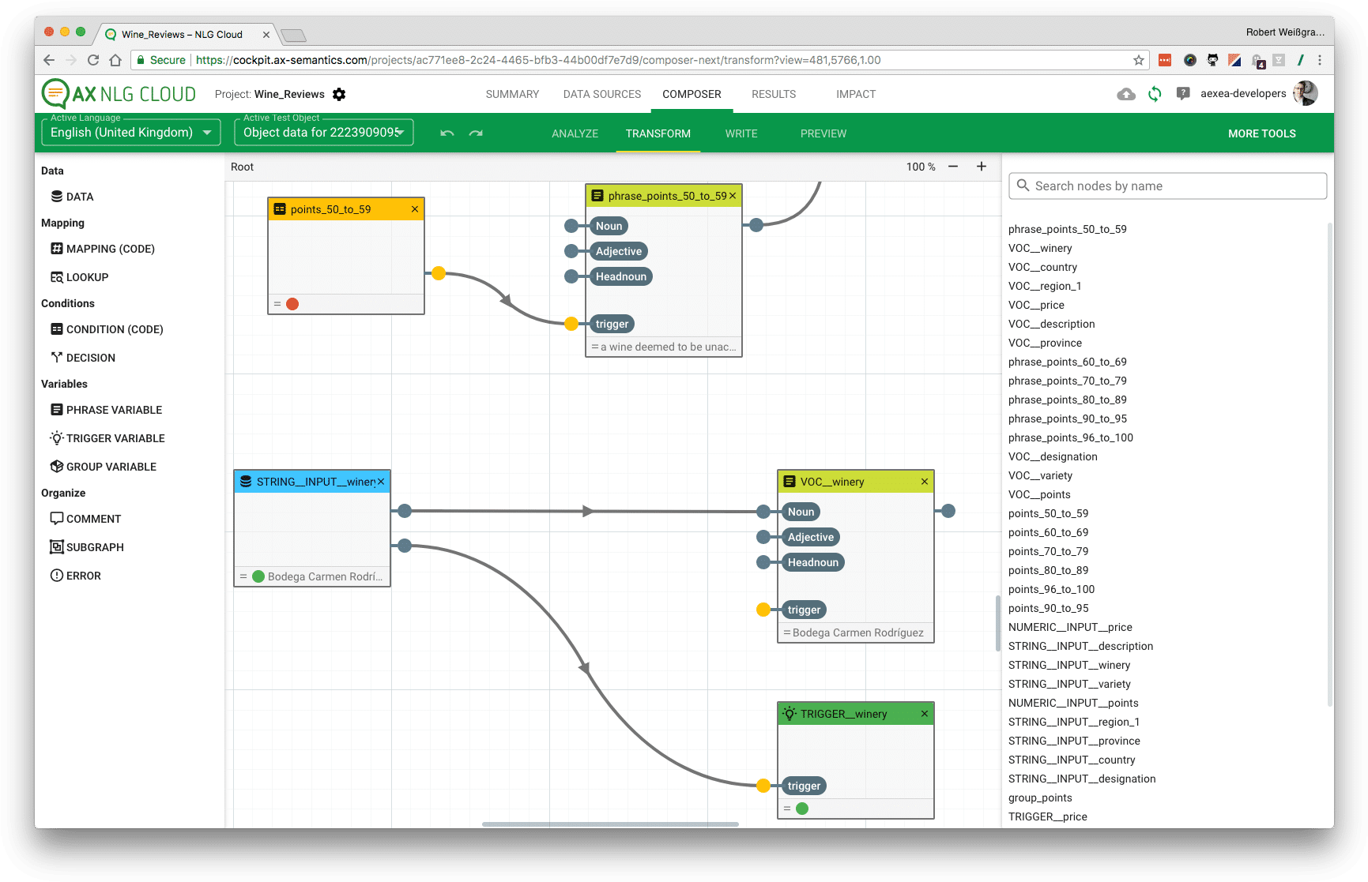1368x882 pixels.
Task: Click the More Tools button
Action: [x=1261, y=133]
